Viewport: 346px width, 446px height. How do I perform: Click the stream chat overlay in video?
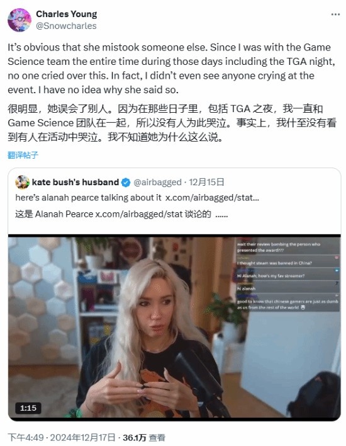pos(287,275)
